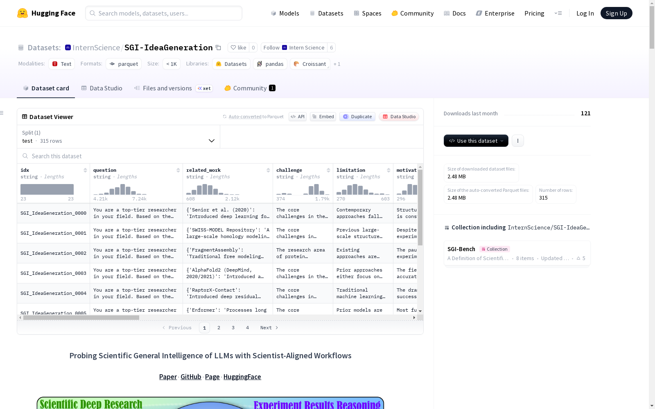Select the Croissant library tag
The height and width of the screenshot is (409, 655).
310,64
